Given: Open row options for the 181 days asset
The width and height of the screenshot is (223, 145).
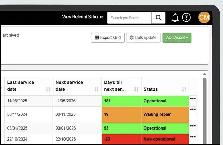Looking at the screenshot, I should click(x=193, y=99).
